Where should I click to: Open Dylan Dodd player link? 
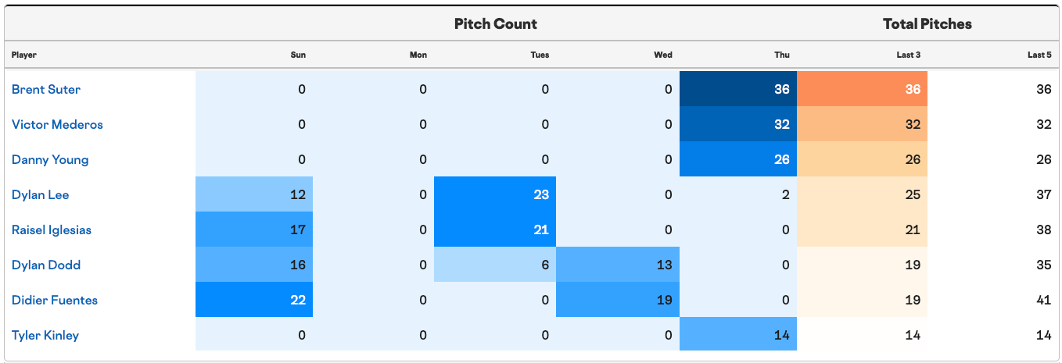(46, 265)
